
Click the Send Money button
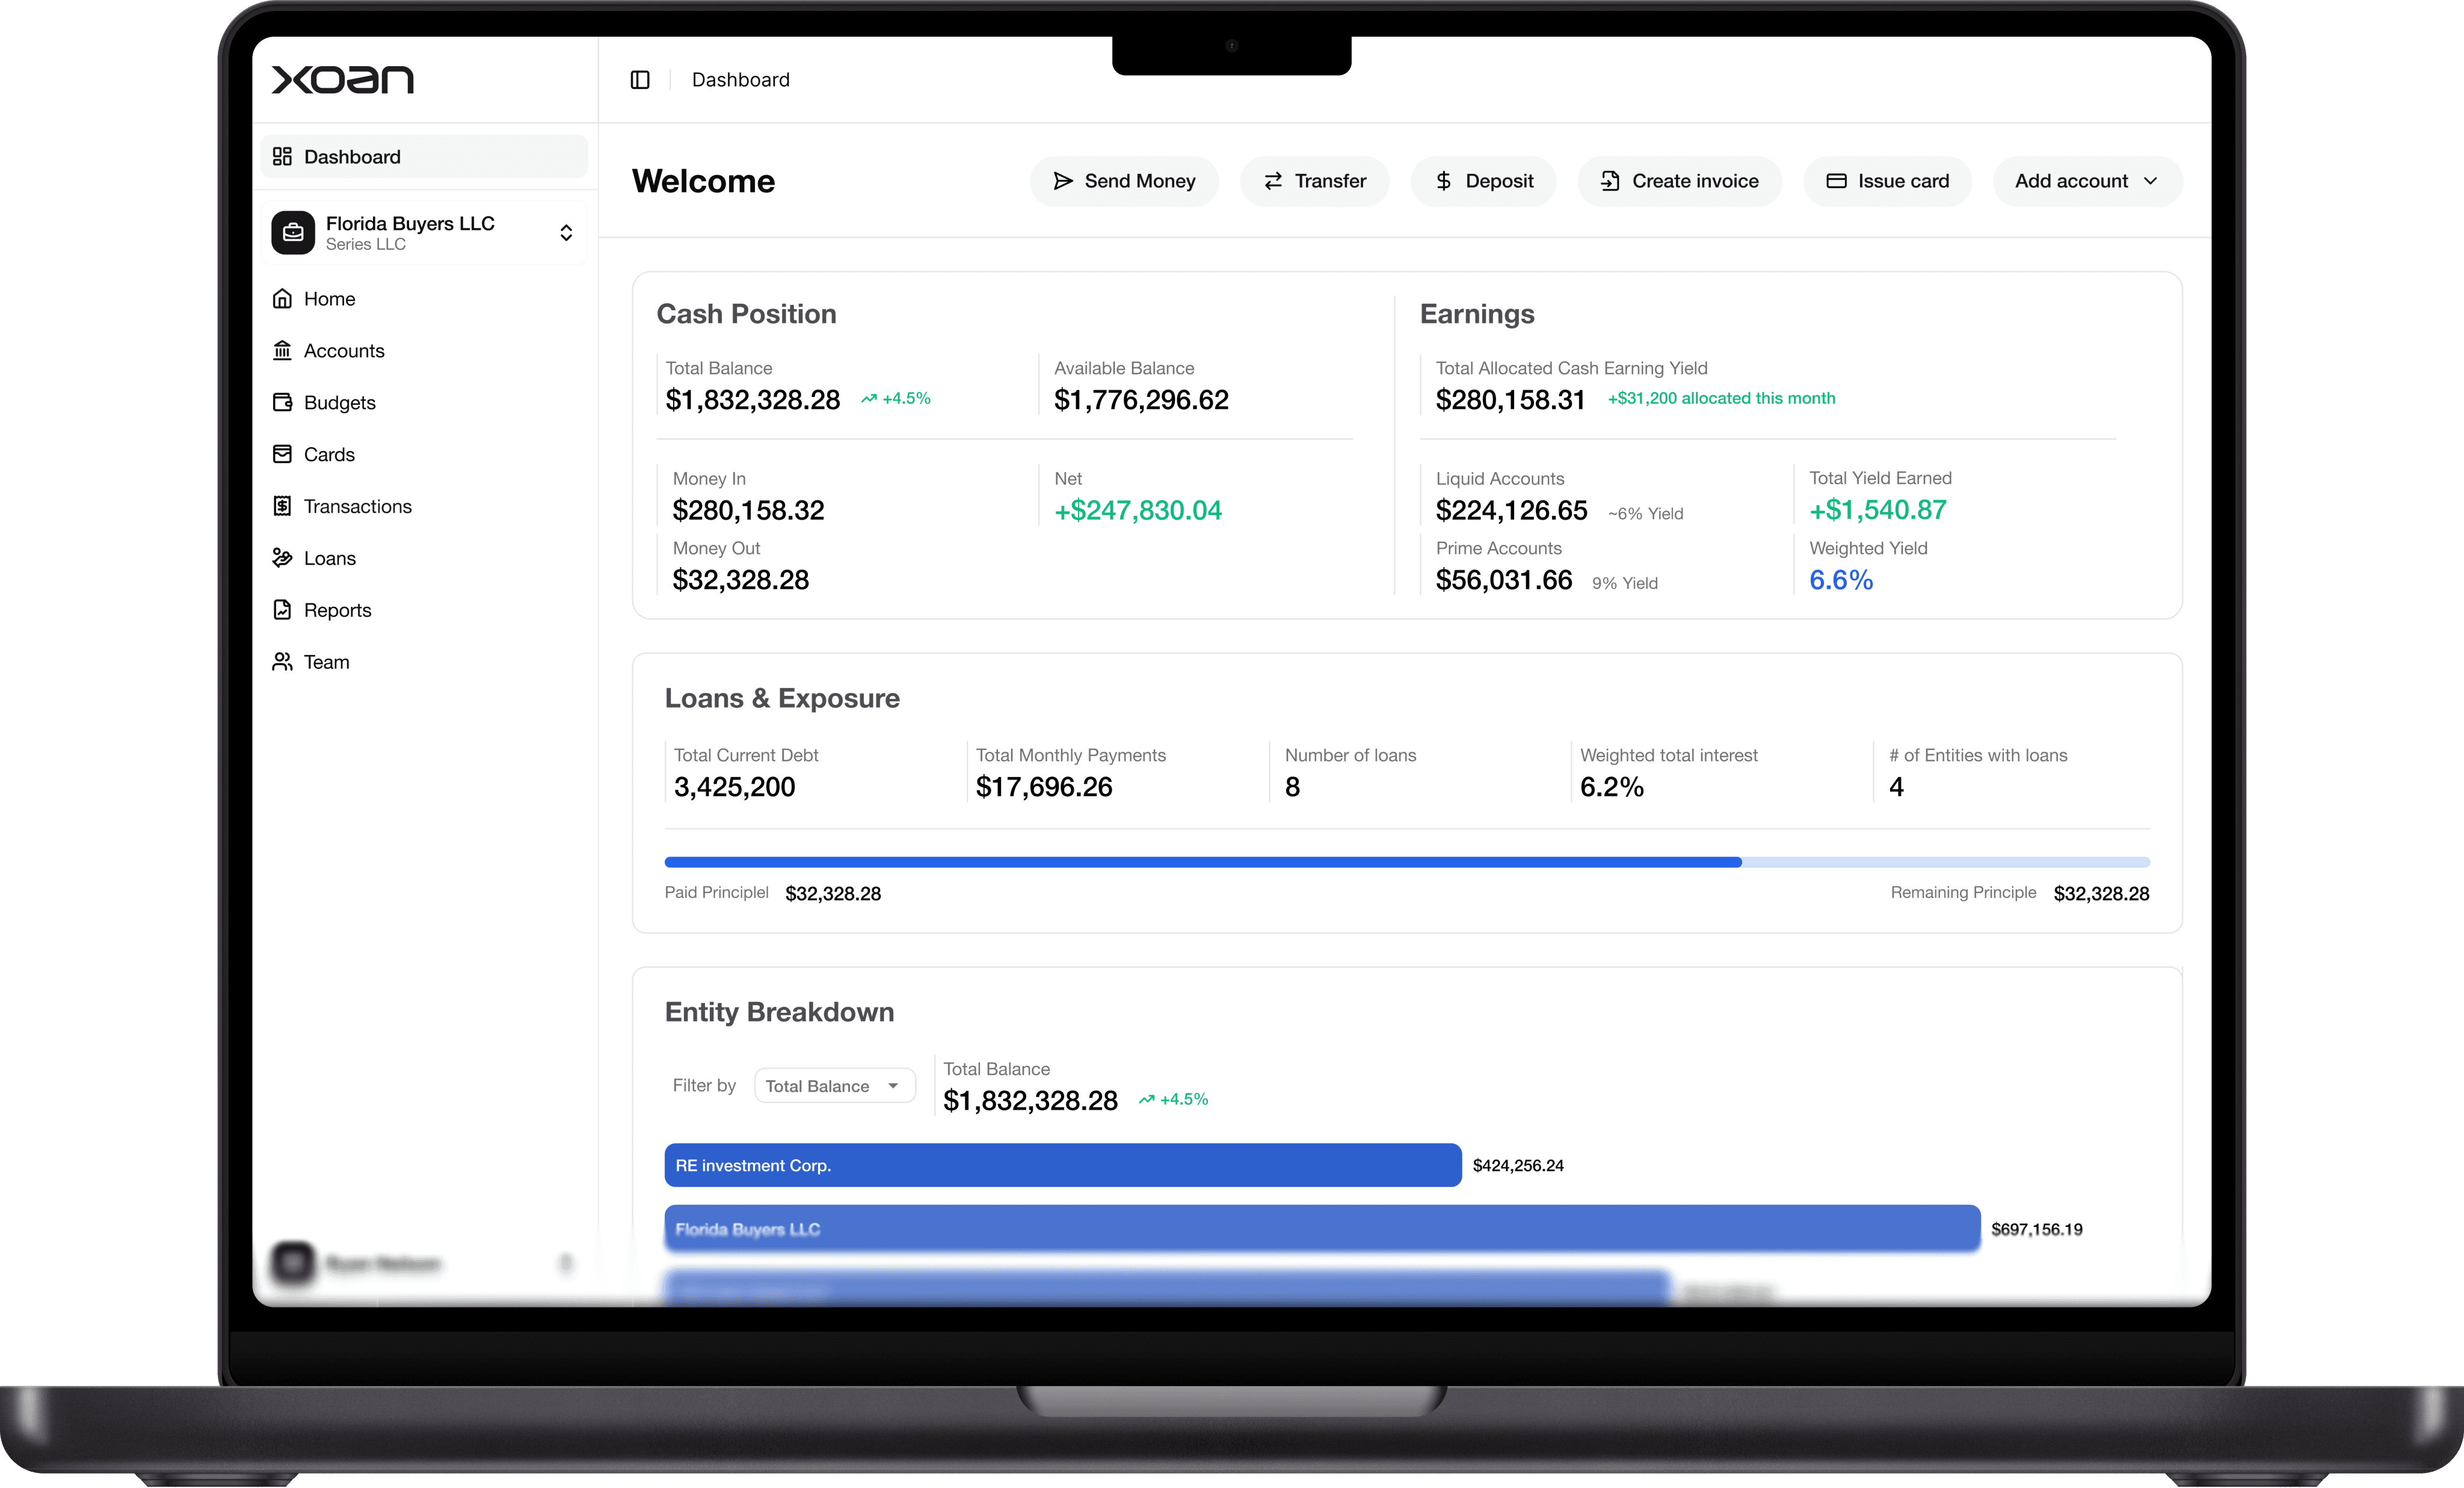click(1124, 181)
